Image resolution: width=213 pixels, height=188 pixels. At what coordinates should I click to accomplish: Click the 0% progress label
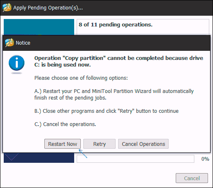[x=205, y=159]
